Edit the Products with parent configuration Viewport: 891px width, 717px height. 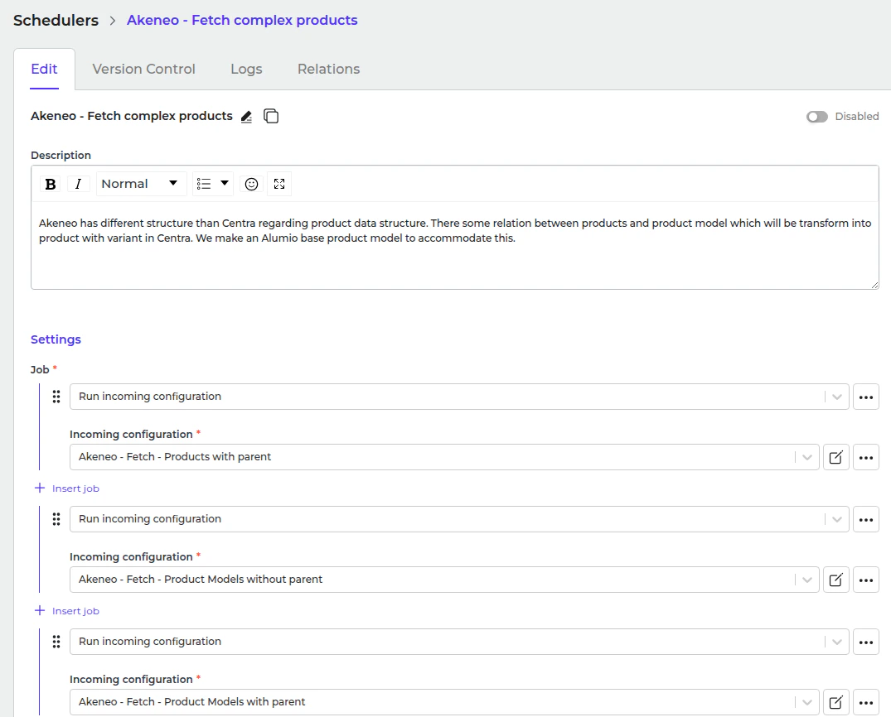pos(835,458)
